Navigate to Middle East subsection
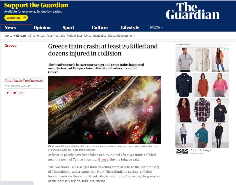Screen dimensions: 236x185 (74, 36)
